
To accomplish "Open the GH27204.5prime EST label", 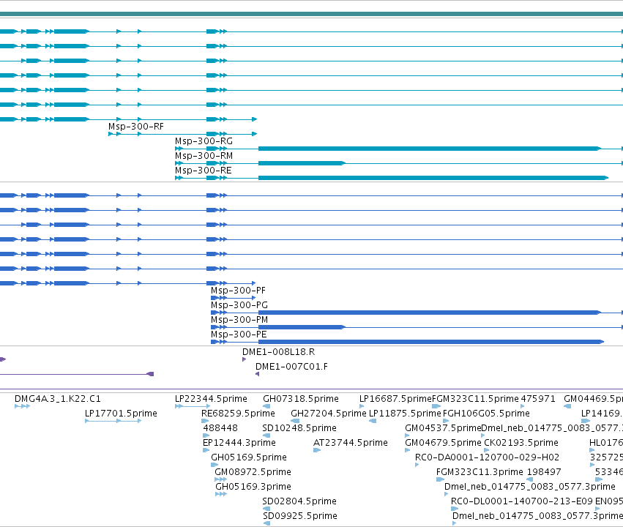I will [x=329, y=414].
